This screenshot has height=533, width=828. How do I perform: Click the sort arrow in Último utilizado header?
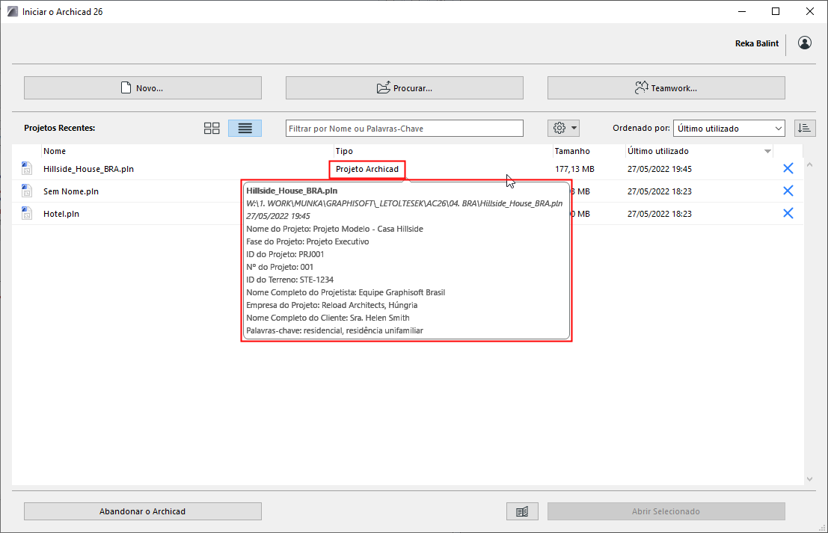click(768, 152)
